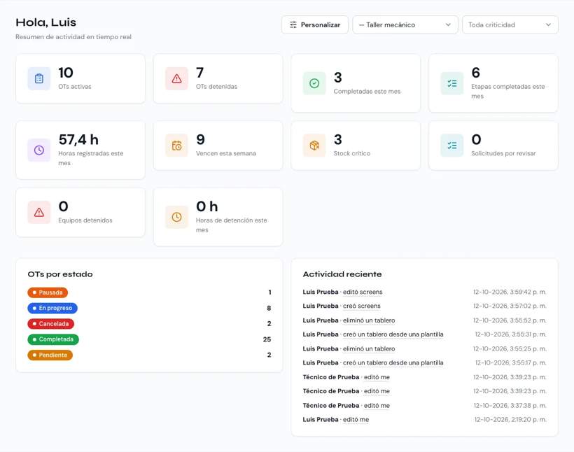Click checklist icon on Etapas completadas este mes

point(452,83)
